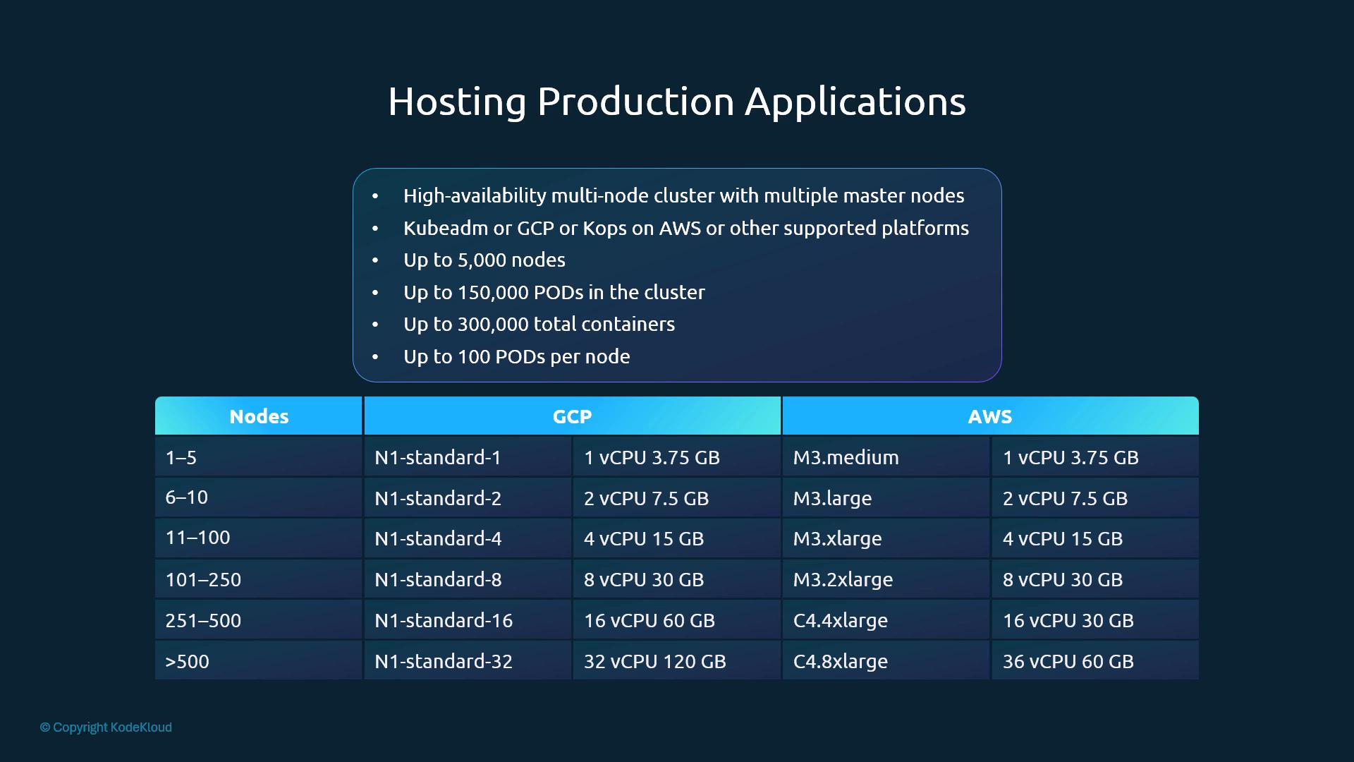This screenshot has height=762, width=1354.
Task: Select the N1-standard-16 cell
Action: click(x=468, y=620)
